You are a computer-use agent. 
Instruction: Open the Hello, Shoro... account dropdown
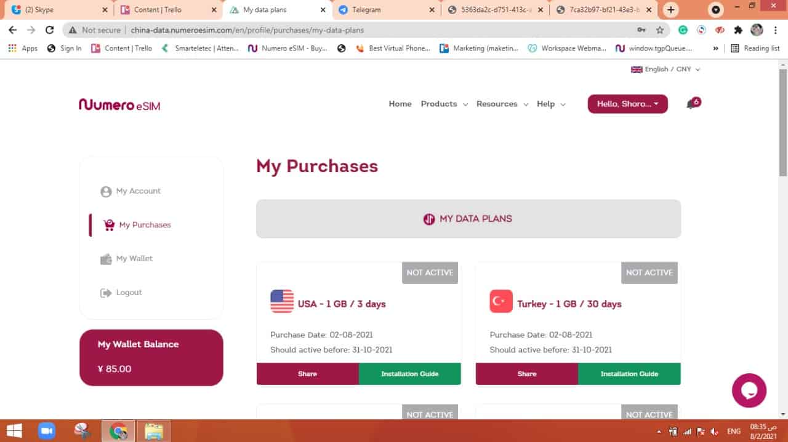click(627, 104)
